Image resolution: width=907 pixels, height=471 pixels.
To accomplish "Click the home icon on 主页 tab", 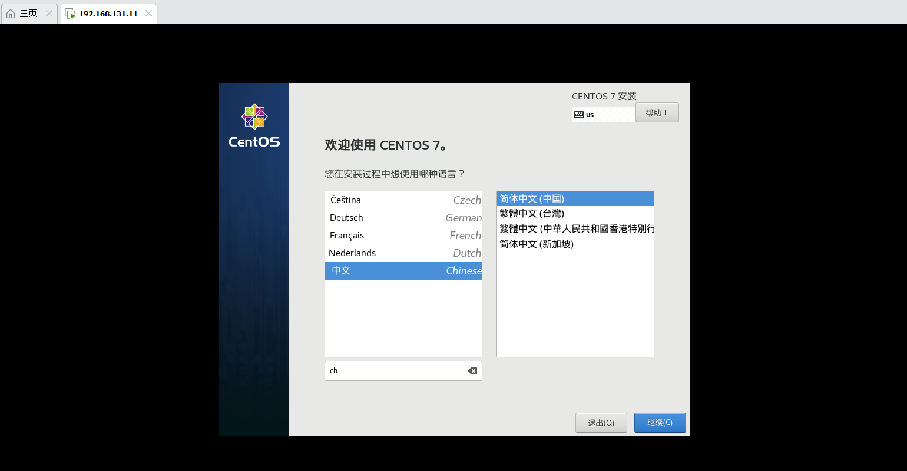I will point(11,14).
